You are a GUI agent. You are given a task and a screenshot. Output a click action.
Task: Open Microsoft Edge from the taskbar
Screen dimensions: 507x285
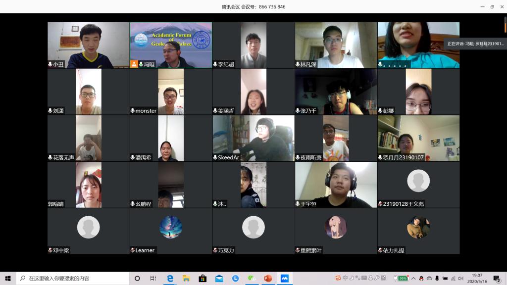click(170, 278)
